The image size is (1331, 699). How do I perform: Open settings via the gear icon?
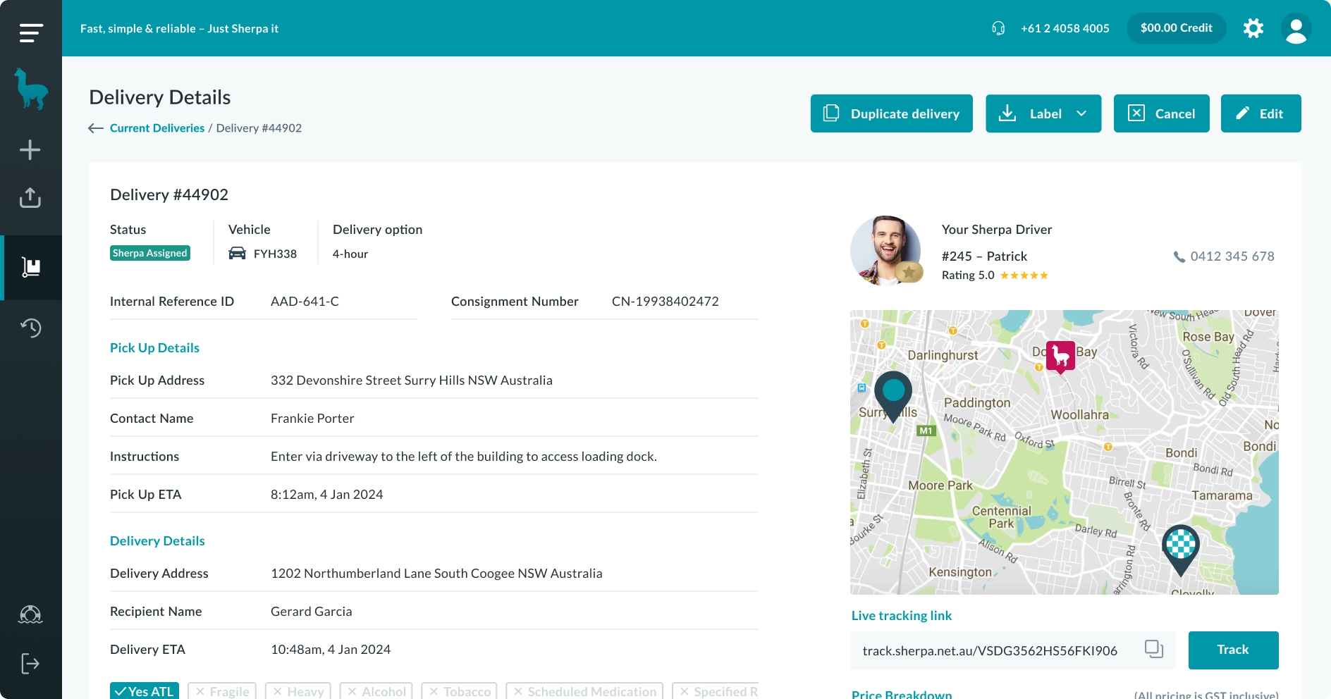click(1253, 28)
